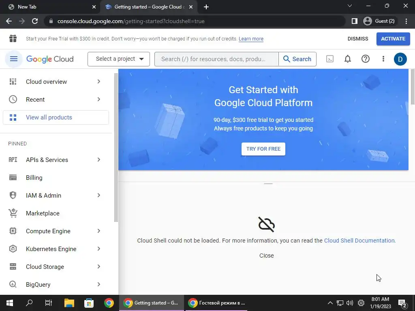This screenshot has height=311, width=415.
Task: Click the BigQuery magnifier icon
Action: pyautogui.click(x=13, y=284)
